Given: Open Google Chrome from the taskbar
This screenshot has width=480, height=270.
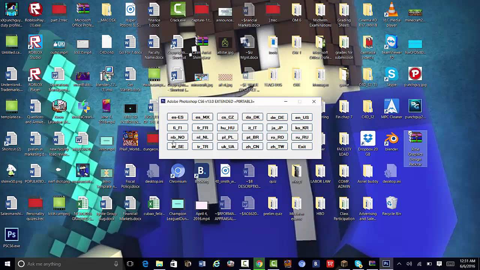Looking at the screenshot, I should pyautogui.click(x=259, y=264).
